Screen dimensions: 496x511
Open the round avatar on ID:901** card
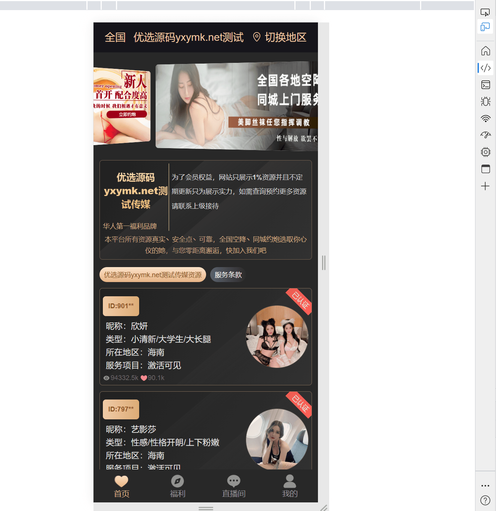(x=277, y=337)
